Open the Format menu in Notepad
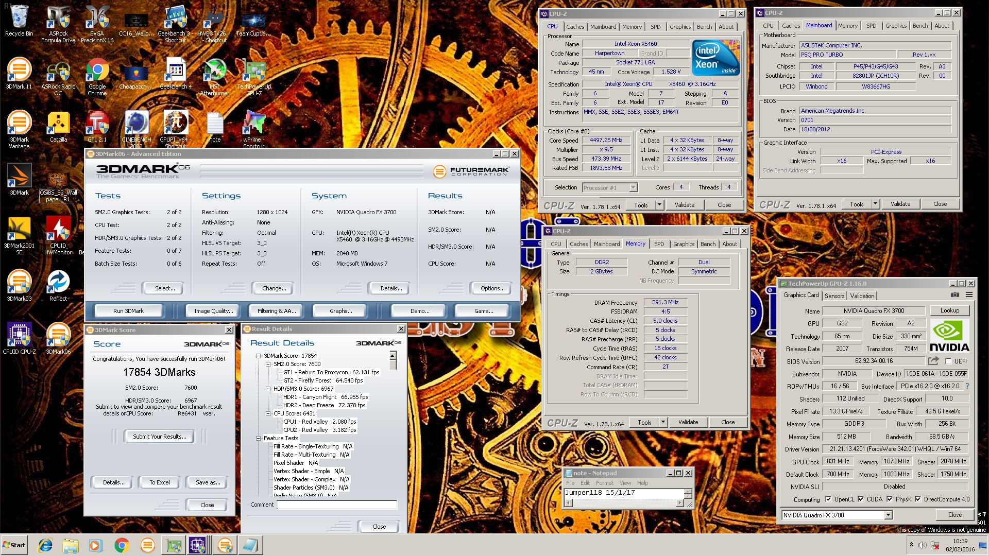 tap(604, 483)
